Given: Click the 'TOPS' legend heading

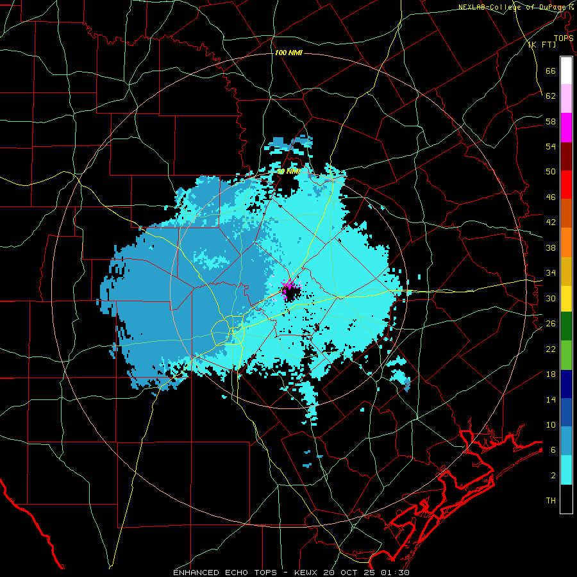Looking at the screenshot, I should click(564, 38).
